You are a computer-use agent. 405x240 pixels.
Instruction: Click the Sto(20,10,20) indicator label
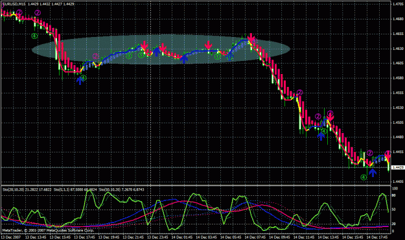pos(14,189)
